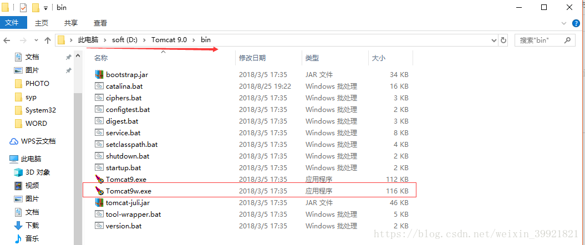Open the address bar history dropdown
The image size is (585, 245).
coord(495,40)
